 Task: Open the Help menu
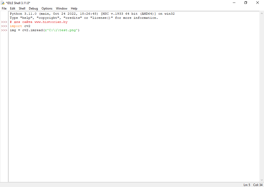click(74, 8)
